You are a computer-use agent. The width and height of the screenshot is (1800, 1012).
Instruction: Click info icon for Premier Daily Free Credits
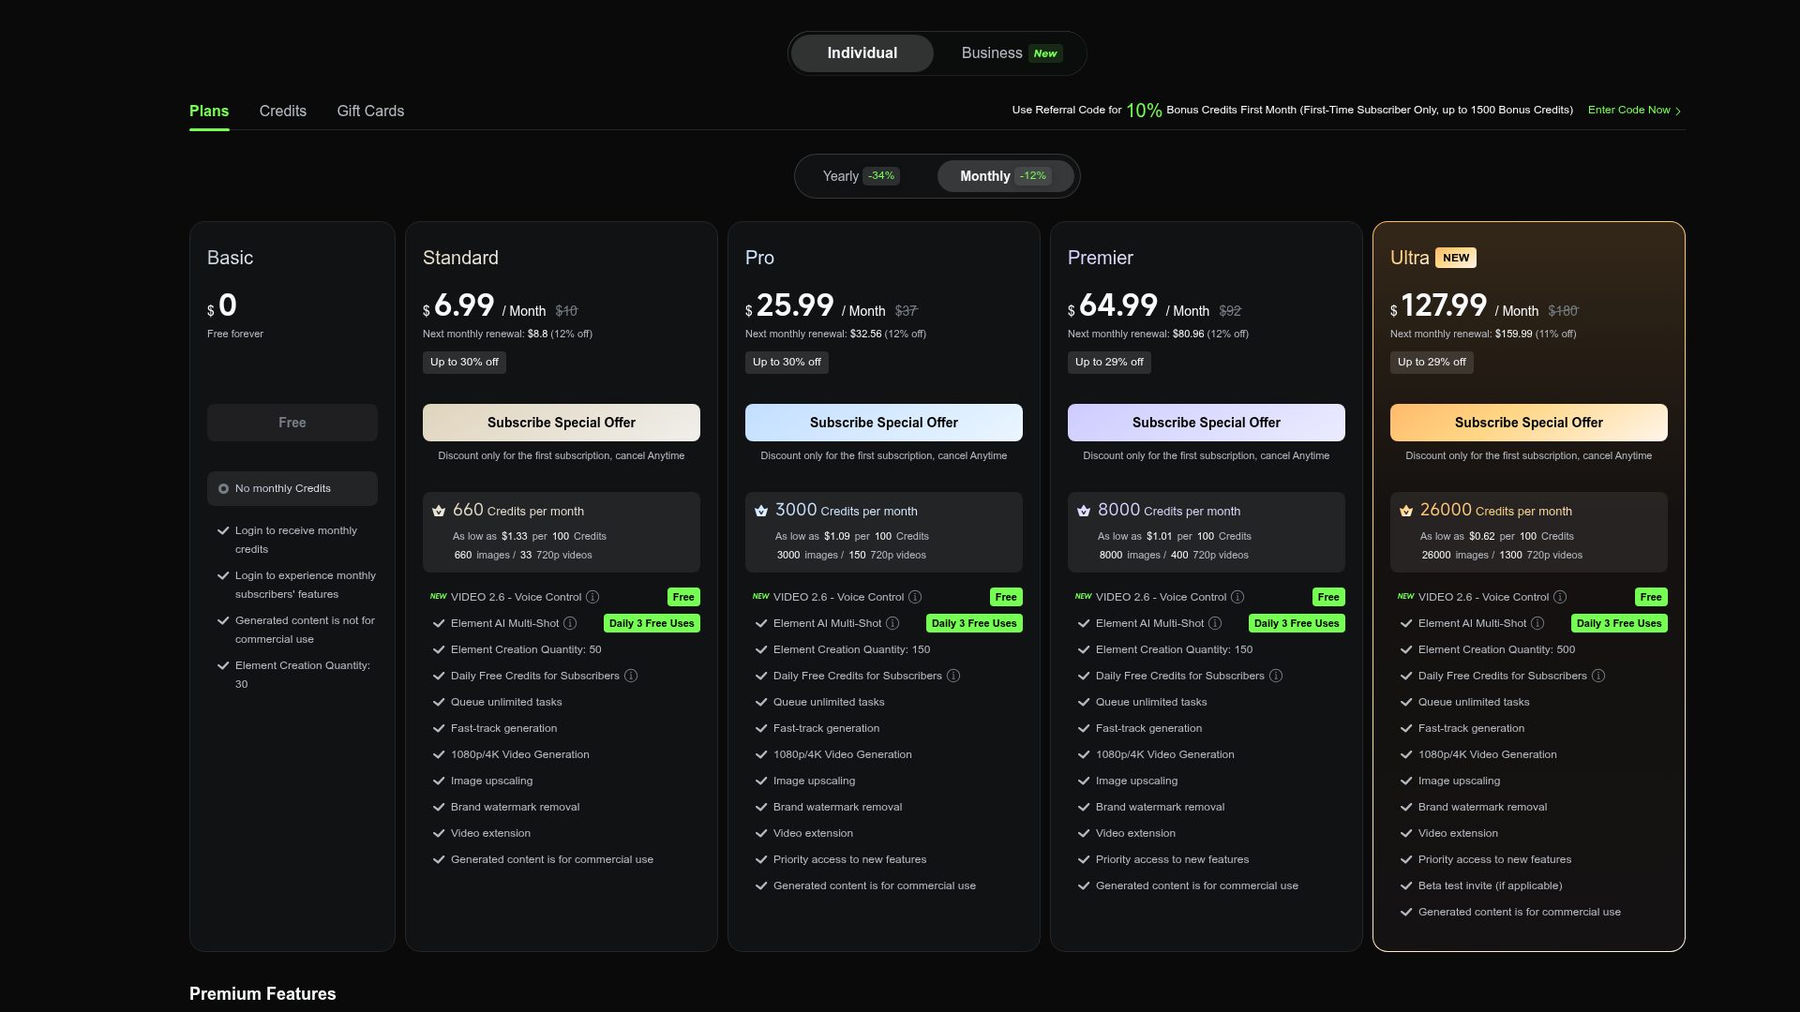pos(1276,676)
